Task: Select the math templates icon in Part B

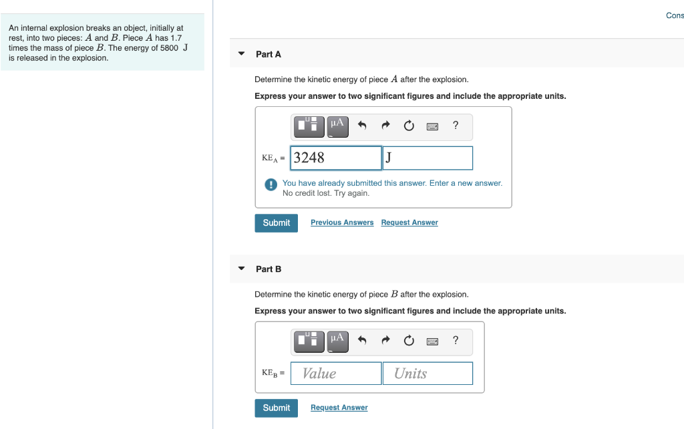Action: pos(309,341)
